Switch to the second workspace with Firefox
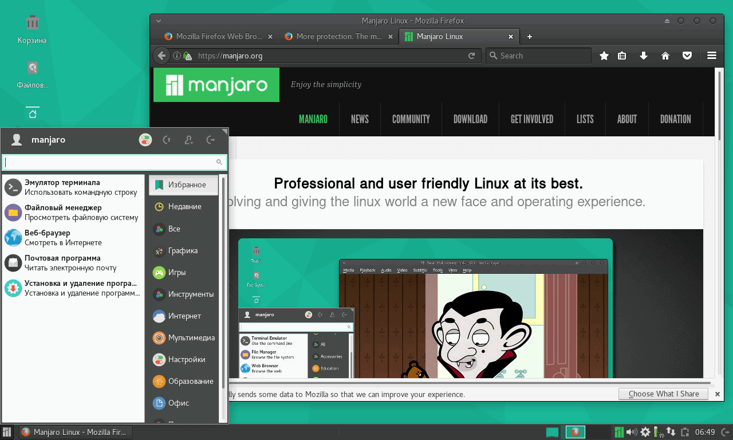Image resolution: width=733 pixels, height=440 pixels. click(x=576, y=432)
